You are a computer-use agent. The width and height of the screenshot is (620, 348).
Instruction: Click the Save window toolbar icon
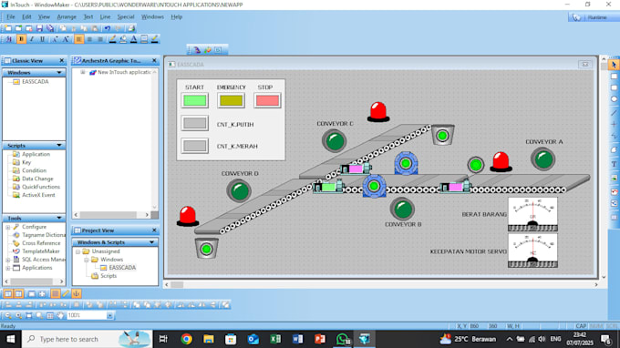[39, 28]
